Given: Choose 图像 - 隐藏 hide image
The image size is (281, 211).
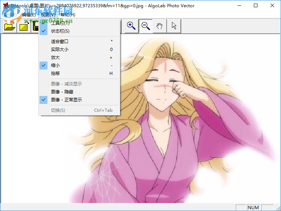Looking at the screenshot, I should pyautogui.click(x=79, y=92).
